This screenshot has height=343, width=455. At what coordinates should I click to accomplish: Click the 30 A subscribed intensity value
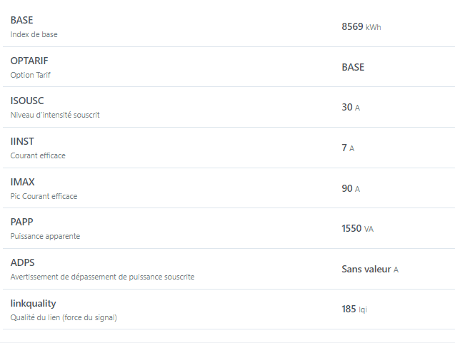click(351, 107)
